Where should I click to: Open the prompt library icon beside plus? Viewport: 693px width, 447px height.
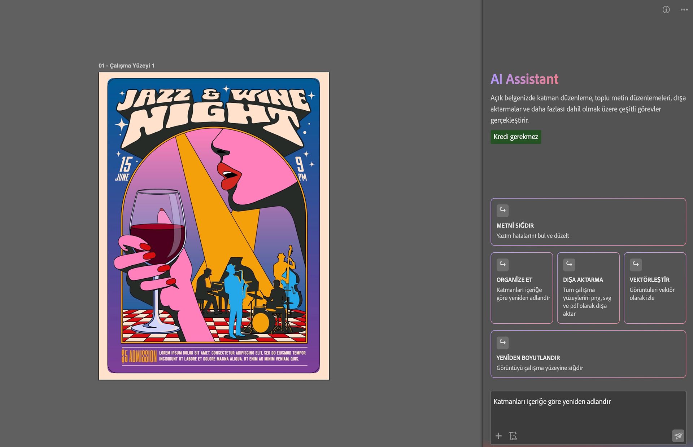pyautogui.click(x=513, y=436)
